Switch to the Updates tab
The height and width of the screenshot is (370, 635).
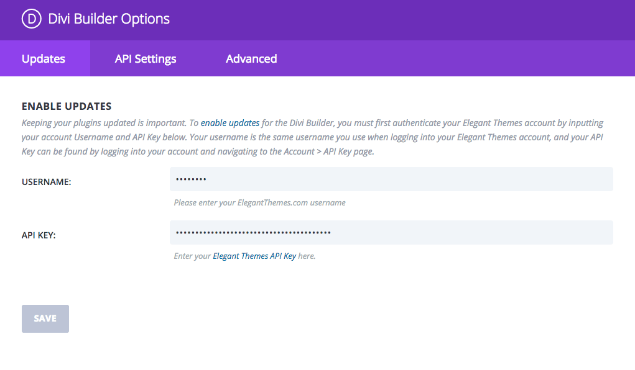click(45, 58)
